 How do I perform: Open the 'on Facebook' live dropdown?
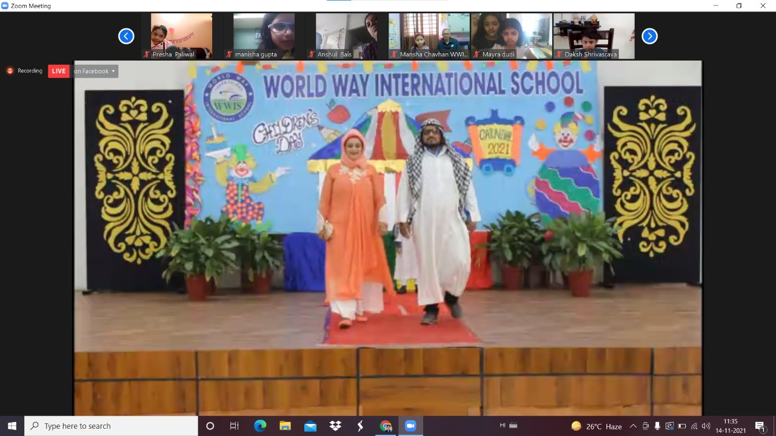[x=94, y=71]
